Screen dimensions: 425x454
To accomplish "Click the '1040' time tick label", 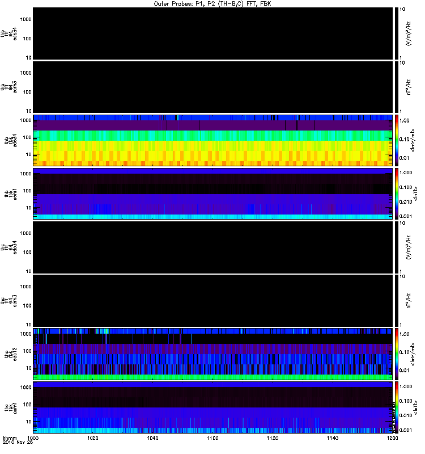I will (x=152, y=438).
